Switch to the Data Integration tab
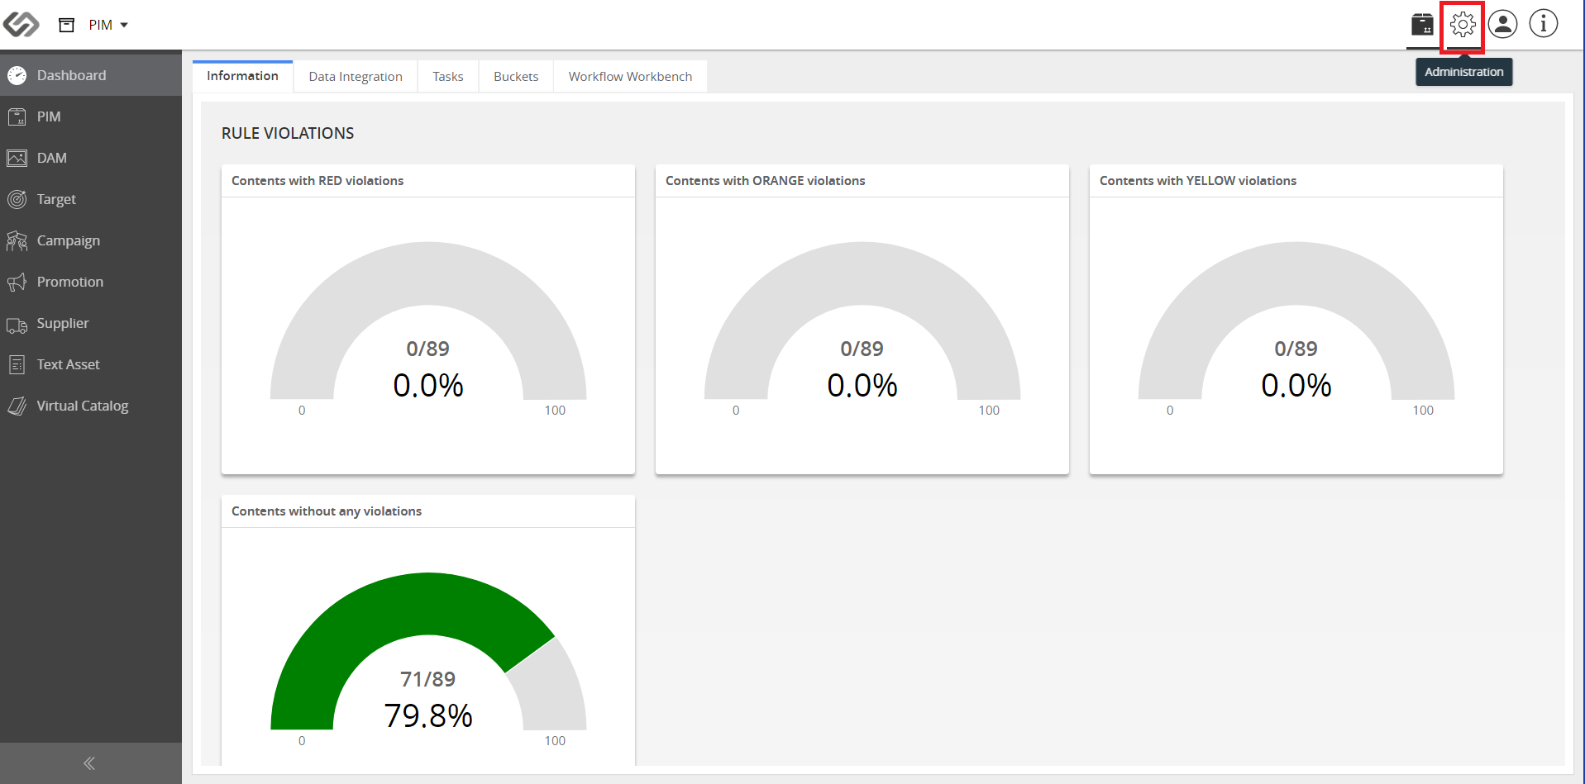Viewport: 1585px width, 784px height. 356,76
